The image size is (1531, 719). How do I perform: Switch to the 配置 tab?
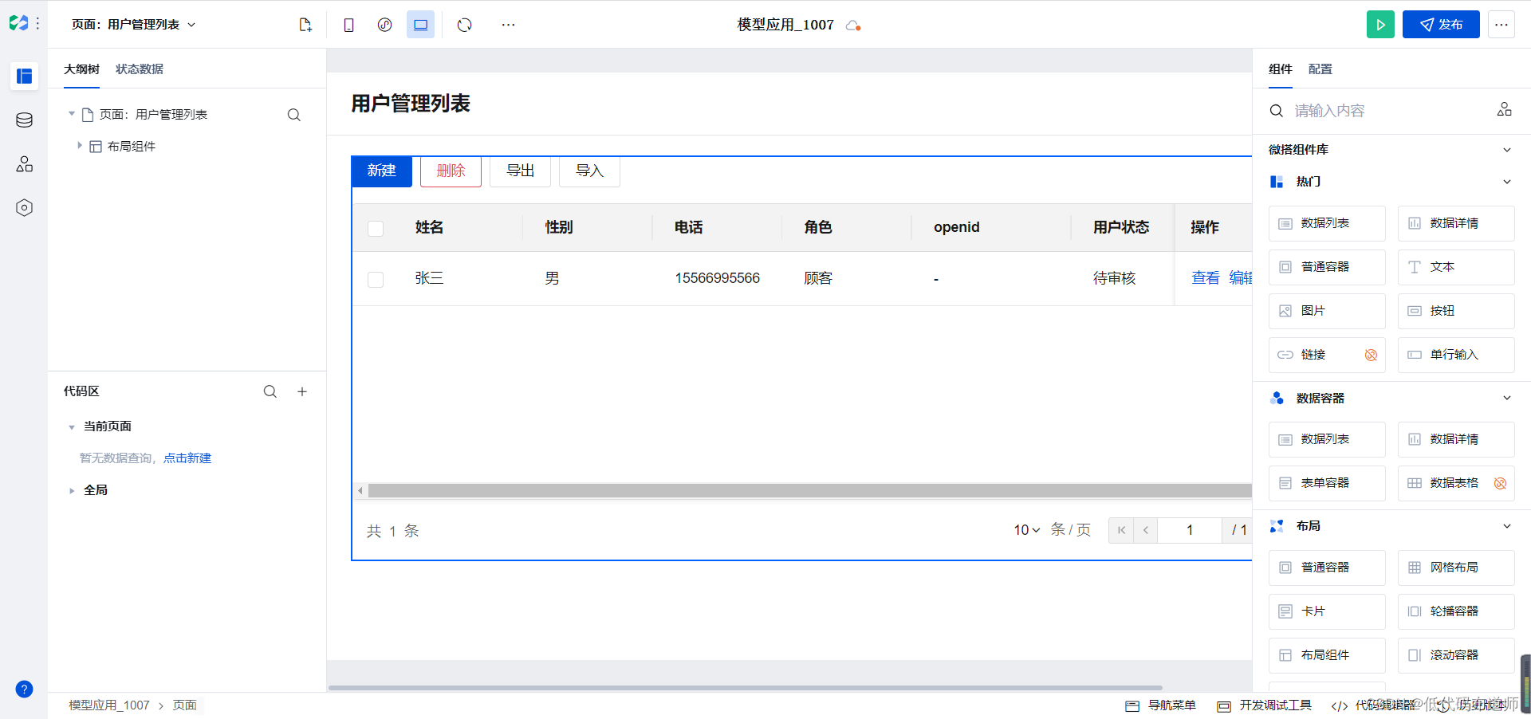(x=1320, y=69)
